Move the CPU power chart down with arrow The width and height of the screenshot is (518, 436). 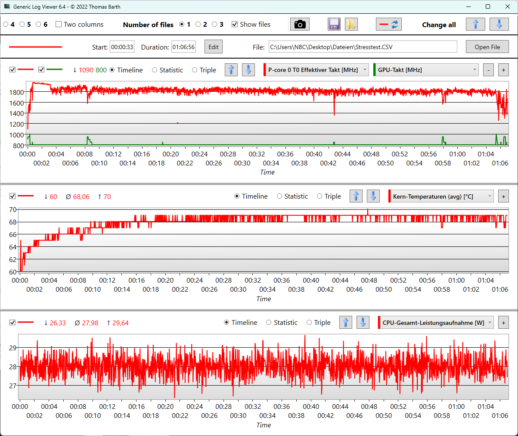[363, 323]
